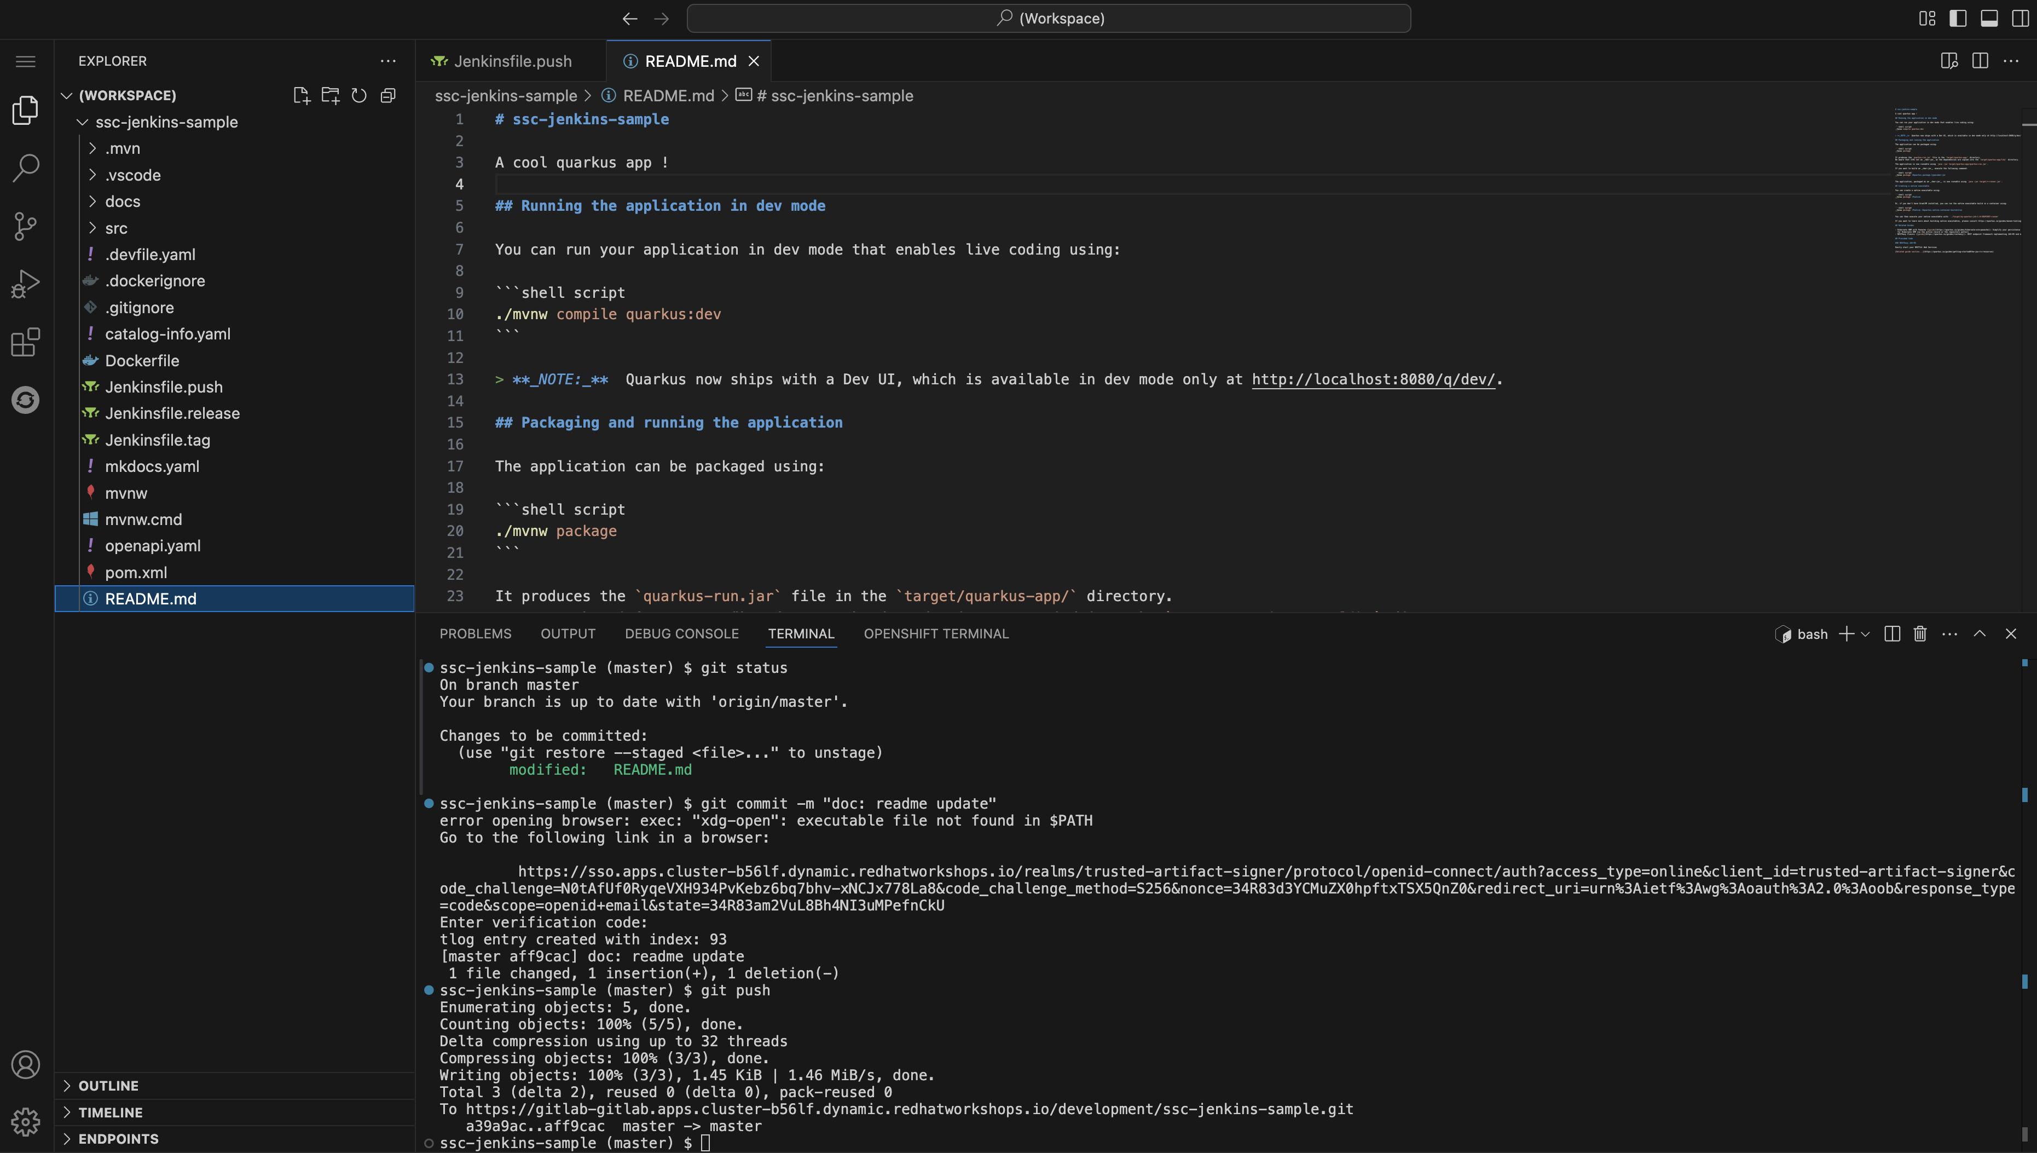Open the OPENSHIFT TERMINAL panel tab
2037x1153 pixels.
click(x=936, y=633)
